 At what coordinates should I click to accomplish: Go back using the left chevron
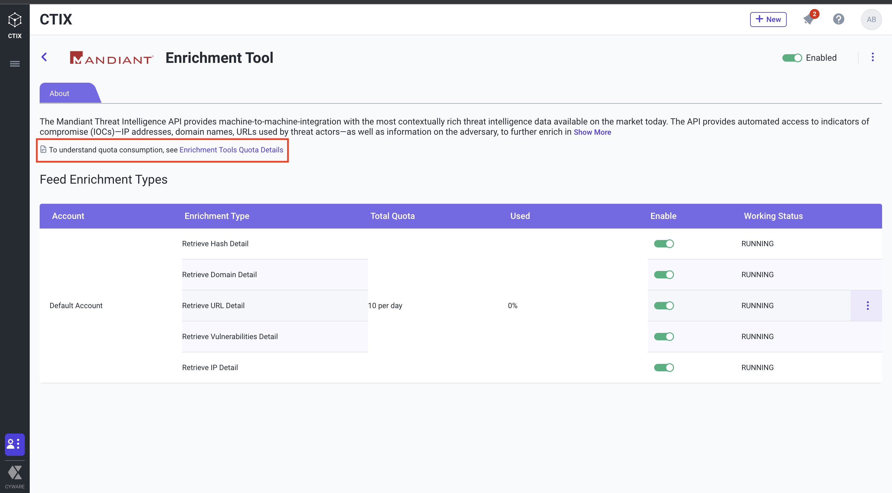(x=44, y=57)
